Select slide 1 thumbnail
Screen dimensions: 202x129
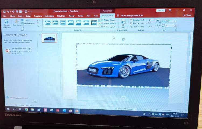point(49,38)
